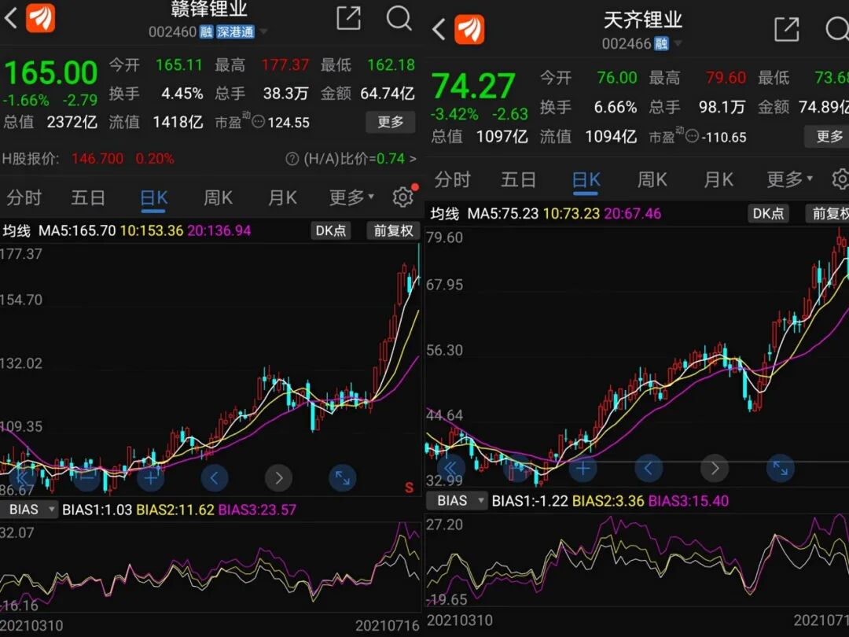Open search on the 赣锋锂业 page
The width and height of the screenshot is (849, 637).
(399, 18)
